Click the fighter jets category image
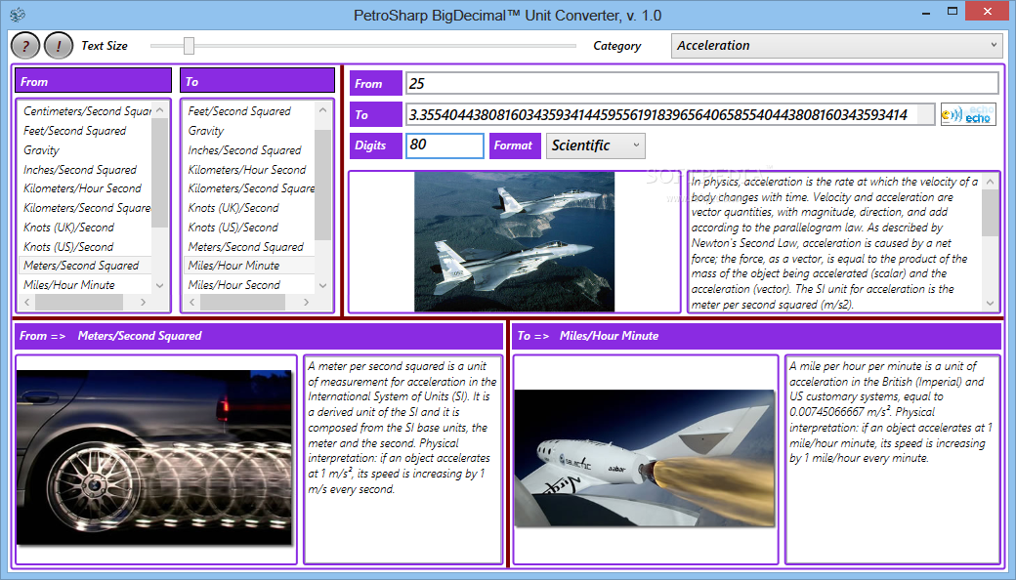Image resolution: width=1016 pixels, height=580 pixels. pyautogui.click(x=515, y=241)
